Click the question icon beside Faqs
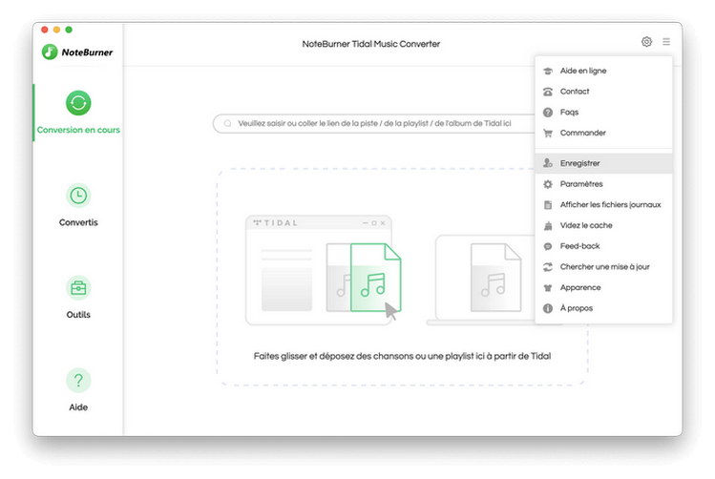Viewport: 715px width, 479px height. pos(548,112)
